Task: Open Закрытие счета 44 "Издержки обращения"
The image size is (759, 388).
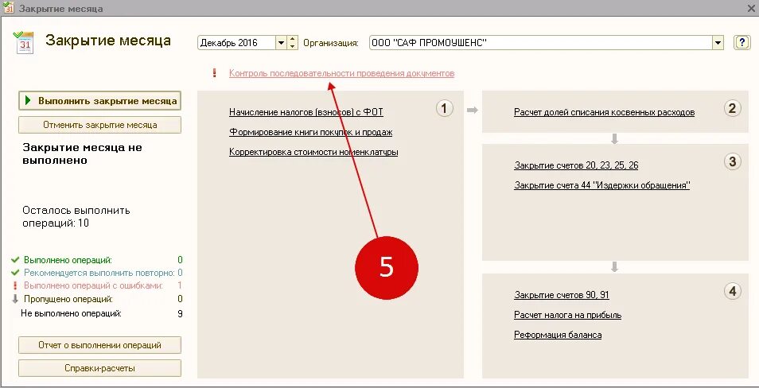Action: coord(601,185)
